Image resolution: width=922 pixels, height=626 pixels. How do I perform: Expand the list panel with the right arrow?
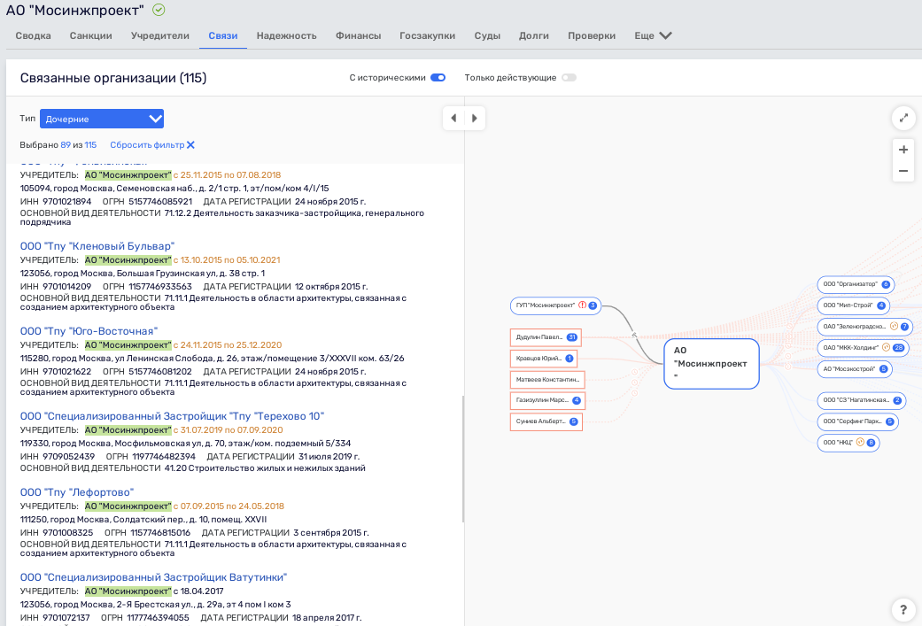click(475, 118)
